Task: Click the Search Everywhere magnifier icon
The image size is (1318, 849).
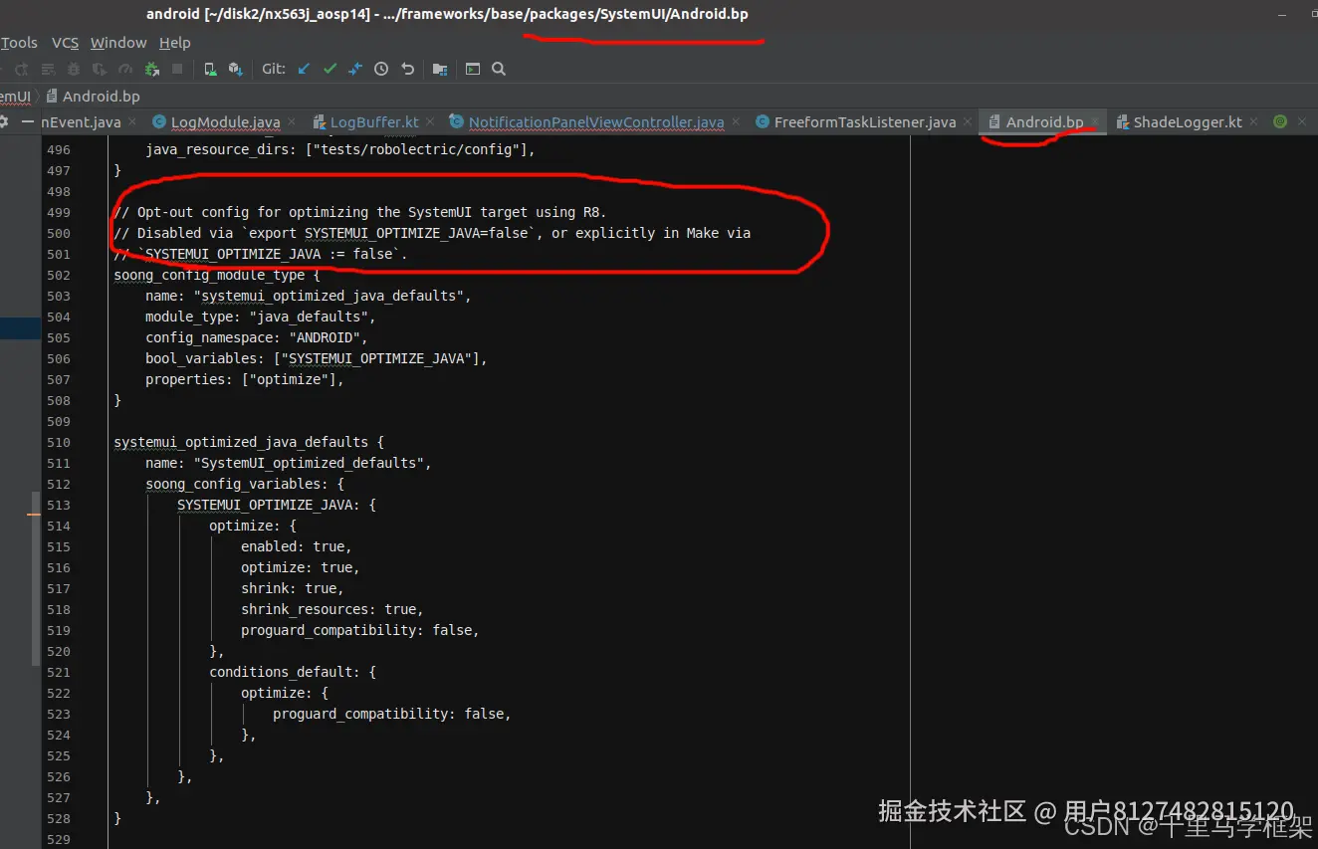Action: (499, 69)
